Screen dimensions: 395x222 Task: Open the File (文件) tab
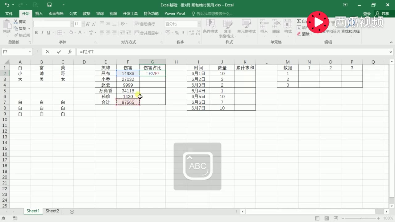click(x=9, y=14)
